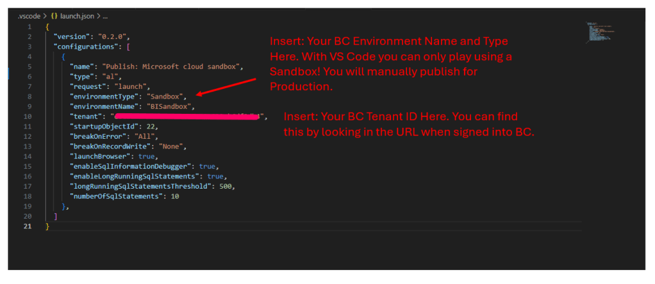Image resolution: width=655 pixels, height=284 pixels.
Task: Click the "environmentName" key
Action: [x=104, y=107]
